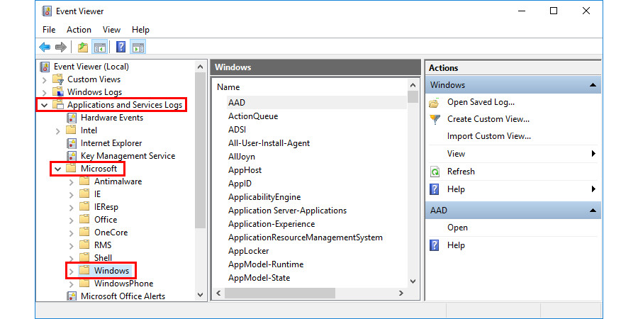
Task: Click the Custom Views folder icon
Action: pos(59,79)
